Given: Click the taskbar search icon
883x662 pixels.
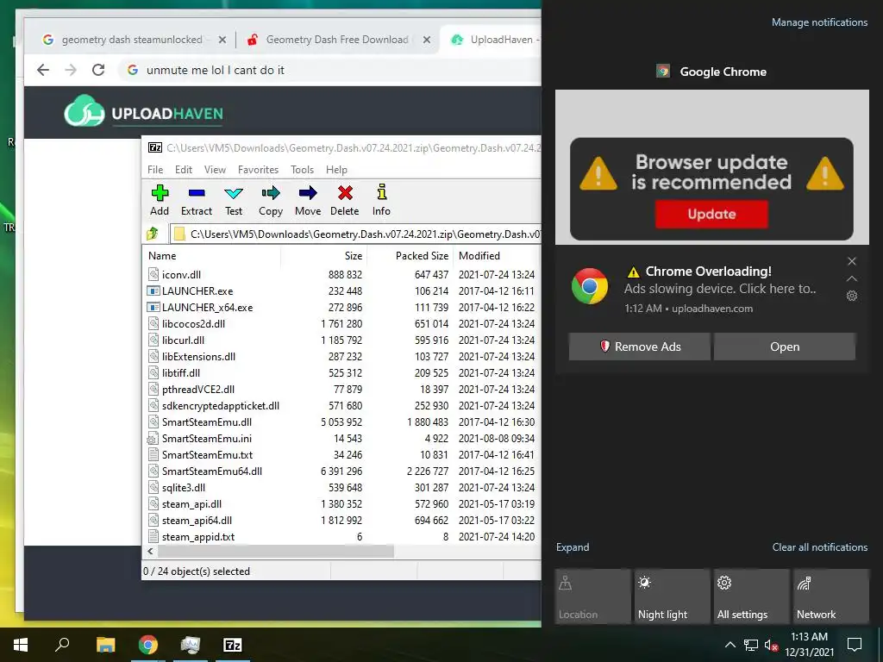Looking at the screenshot, I should pos(62,644).
